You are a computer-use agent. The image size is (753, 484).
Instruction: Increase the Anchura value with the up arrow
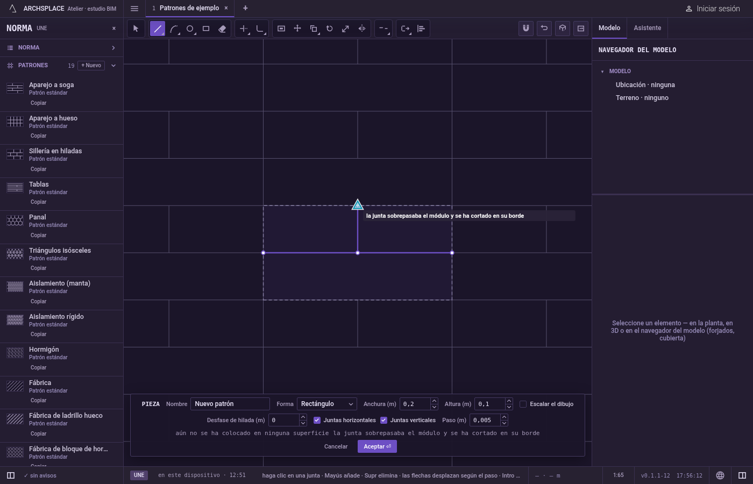coord(434,401)
